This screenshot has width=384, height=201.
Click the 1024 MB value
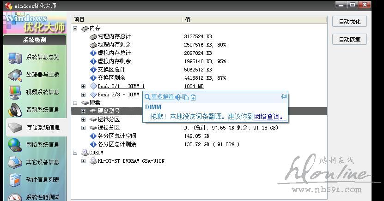(x=194, y=87)
